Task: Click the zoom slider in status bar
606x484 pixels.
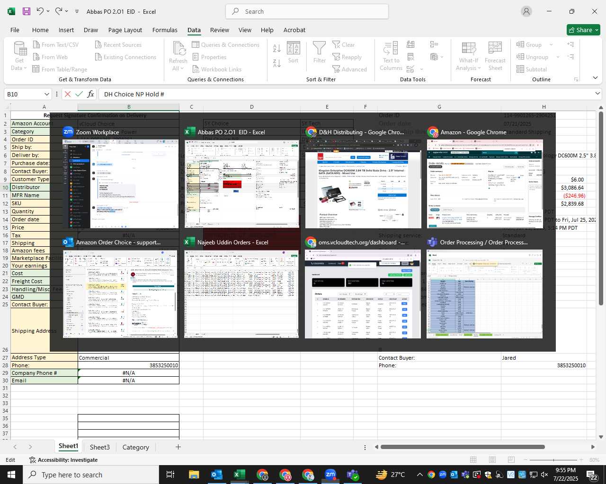Action: [554, 460]
